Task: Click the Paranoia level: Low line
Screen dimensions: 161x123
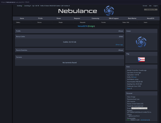Action: [x=133, y=99]
